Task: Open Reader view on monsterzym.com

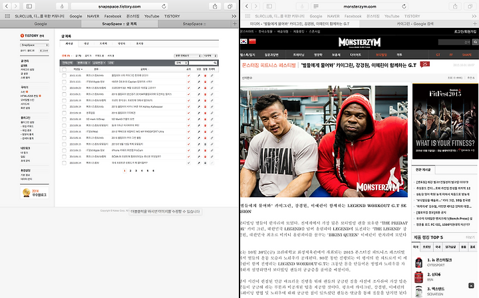Action: 317,7
